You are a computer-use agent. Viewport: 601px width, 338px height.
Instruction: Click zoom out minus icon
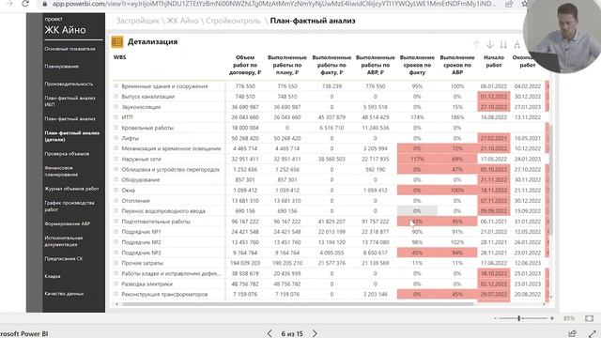495,318
